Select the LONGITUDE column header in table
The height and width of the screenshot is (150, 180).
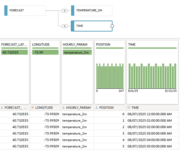coord(45,108)
